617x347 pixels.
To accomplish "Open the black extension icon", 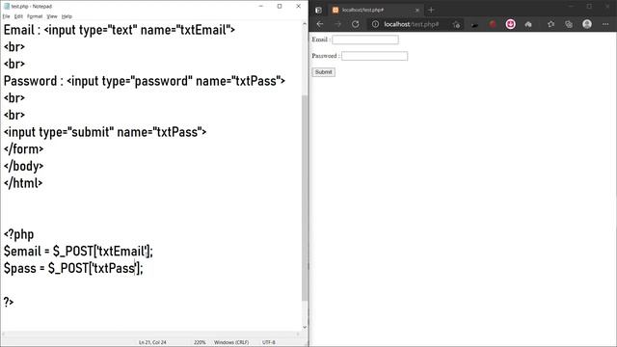I will click(x=474, y=25).
